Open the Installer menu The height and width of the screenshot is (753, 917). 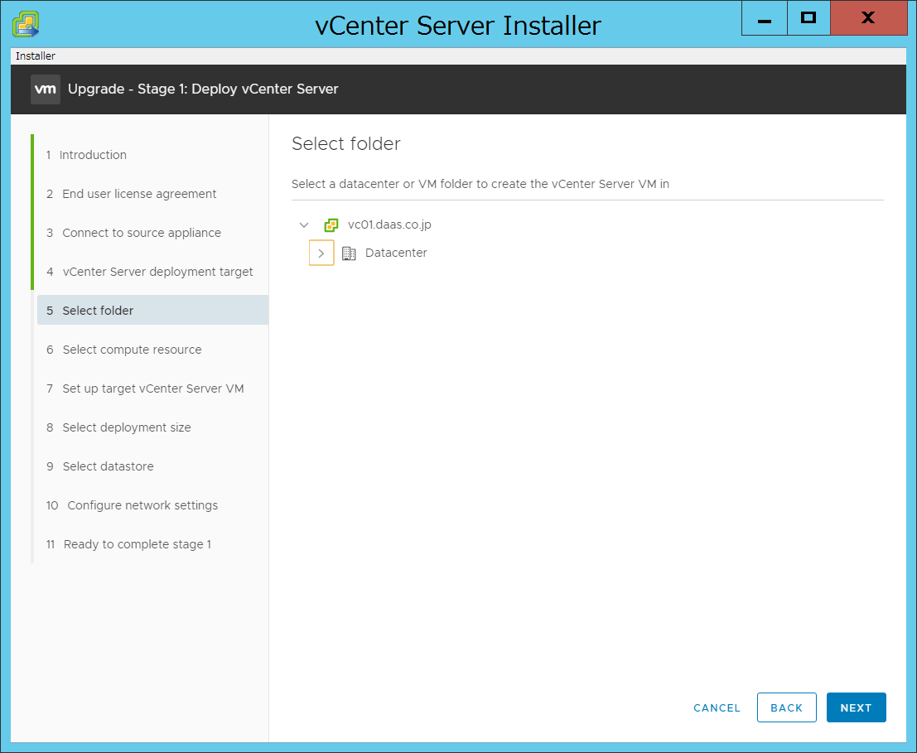click(x=36, y=56)
